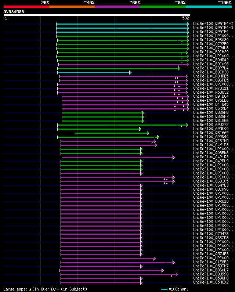235x292 pixels.
Task: Click the red 20% identity legend segment
Action: click(x=26, y=7)
